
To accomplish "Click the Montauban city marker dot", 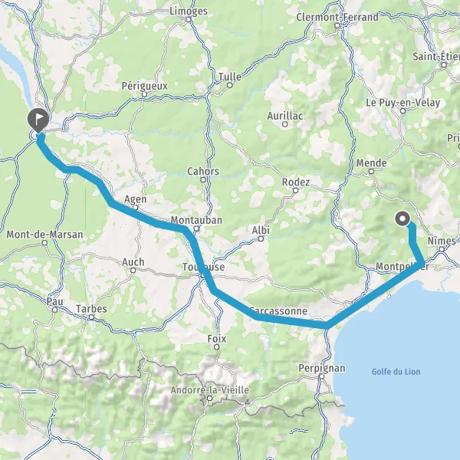I will [x=196, y=228].
